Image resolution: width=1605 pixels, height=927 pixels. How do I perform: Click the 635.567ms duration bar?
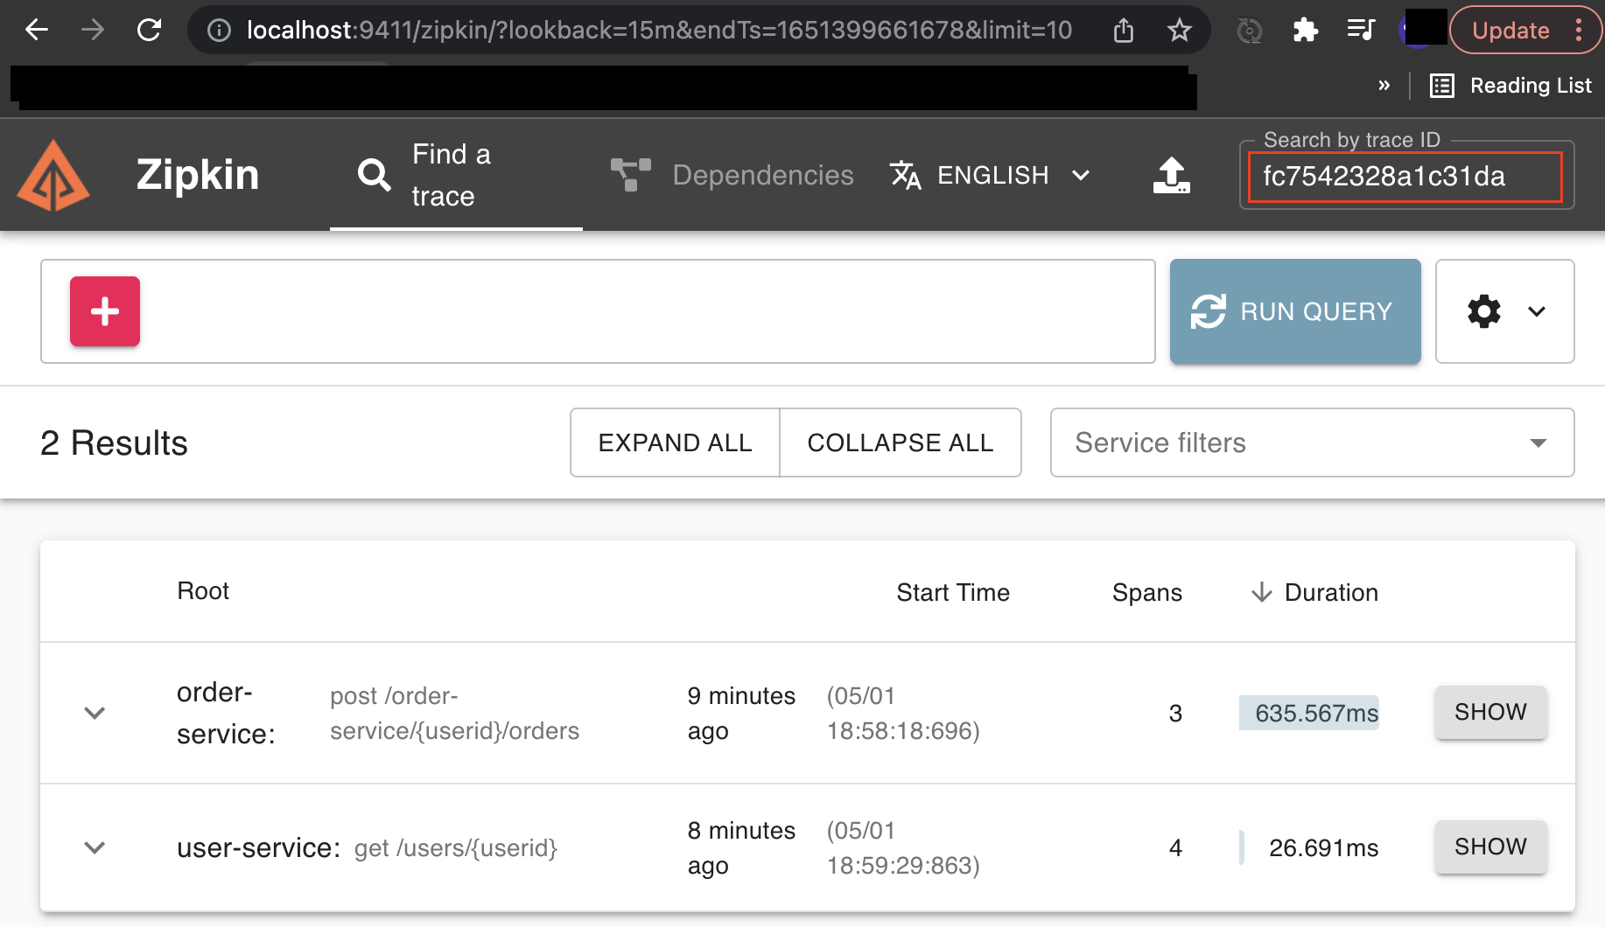click(1309, 713)
